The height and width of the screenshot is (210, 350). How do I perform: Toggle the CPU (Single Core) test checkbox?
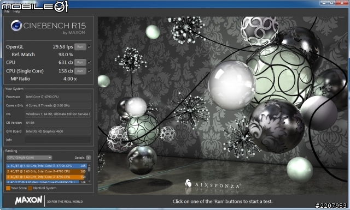click(x=90, y=71)
